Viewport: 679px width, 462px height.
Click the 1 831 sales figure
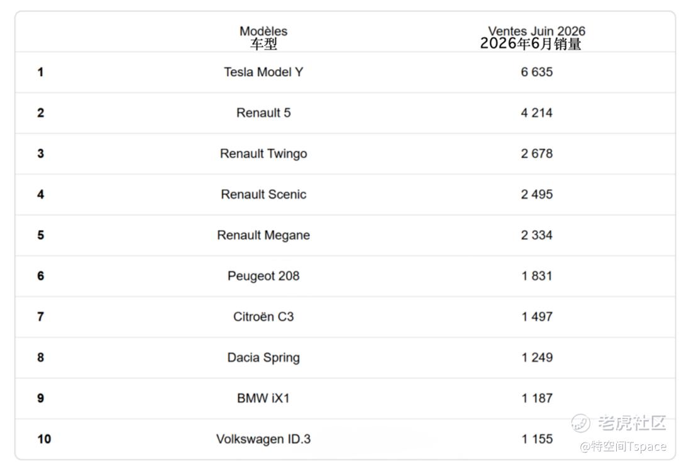pos(536,276)
